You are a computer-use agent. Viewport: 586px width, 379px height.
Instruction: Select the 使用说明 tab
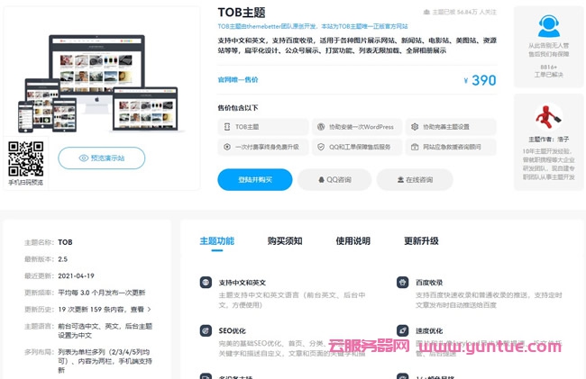point(353,241)
